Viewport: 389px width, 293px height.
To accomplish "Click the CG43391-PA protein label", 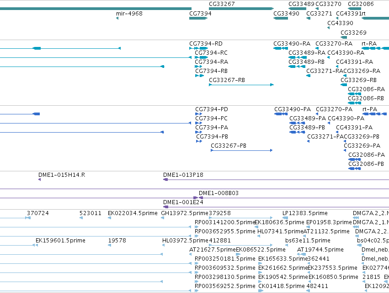I will tap(354, 128).
